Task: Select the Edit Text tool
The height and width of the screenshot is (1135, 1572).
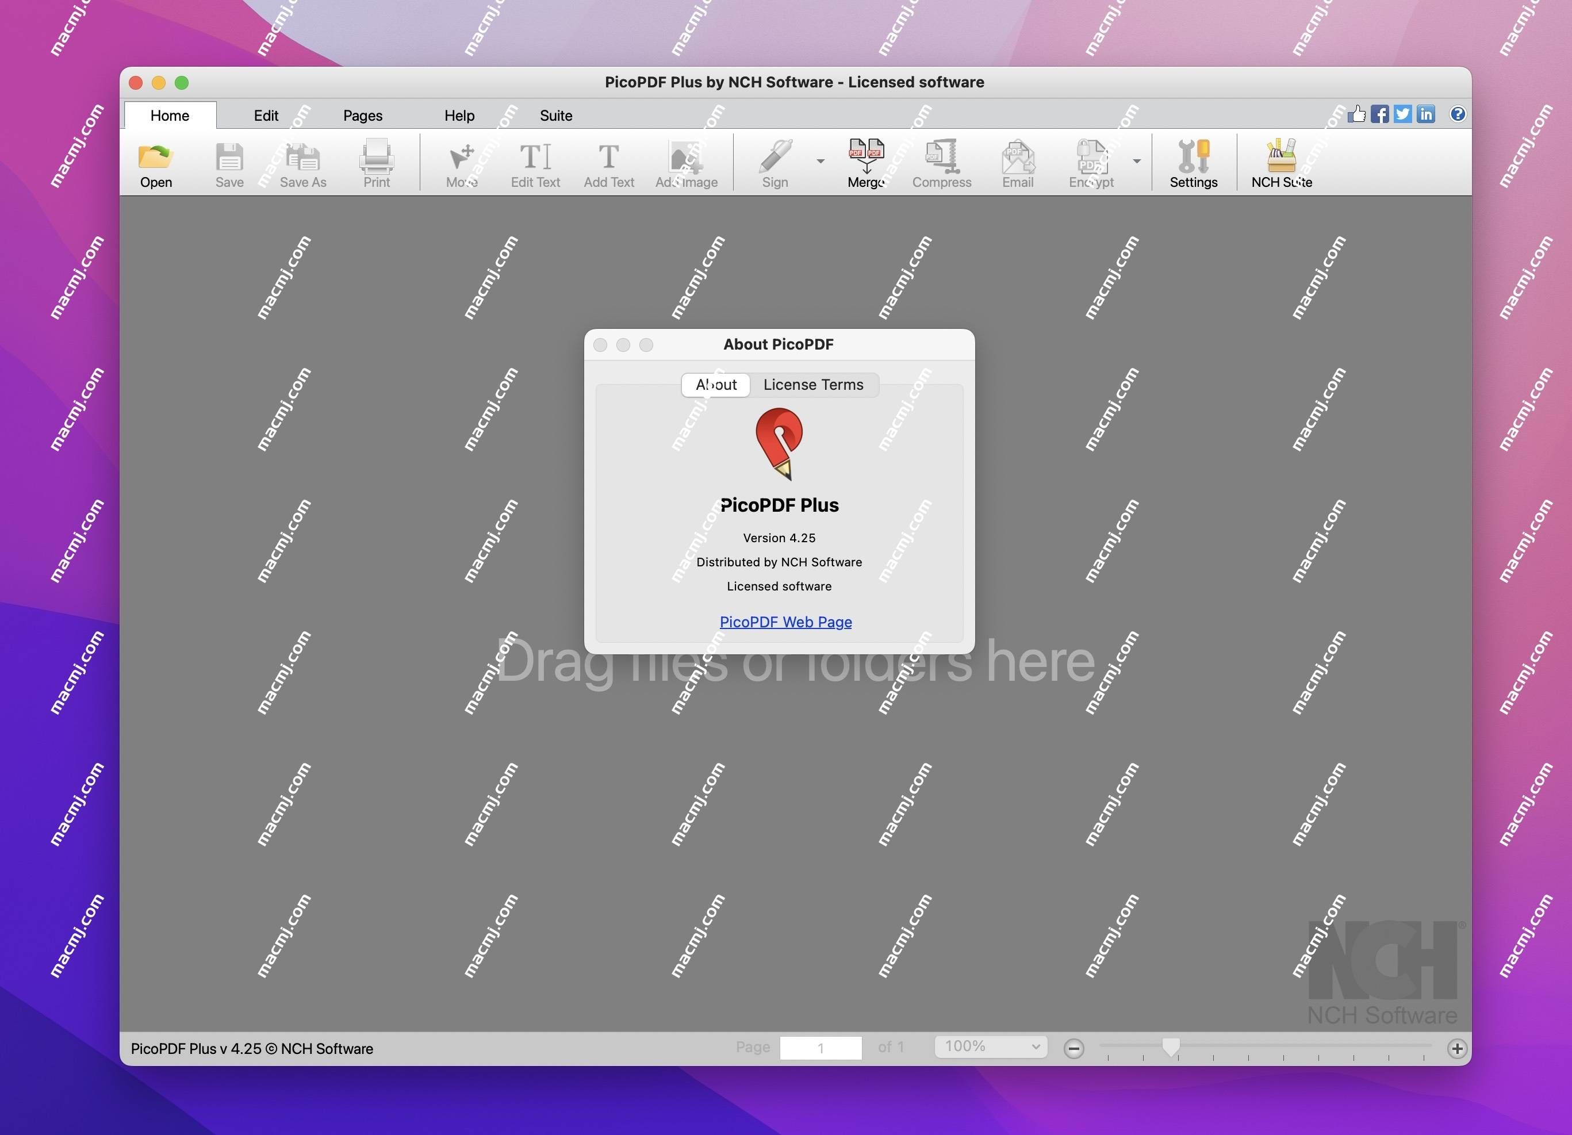Action: pyautogui.click(x=535, y=164)
